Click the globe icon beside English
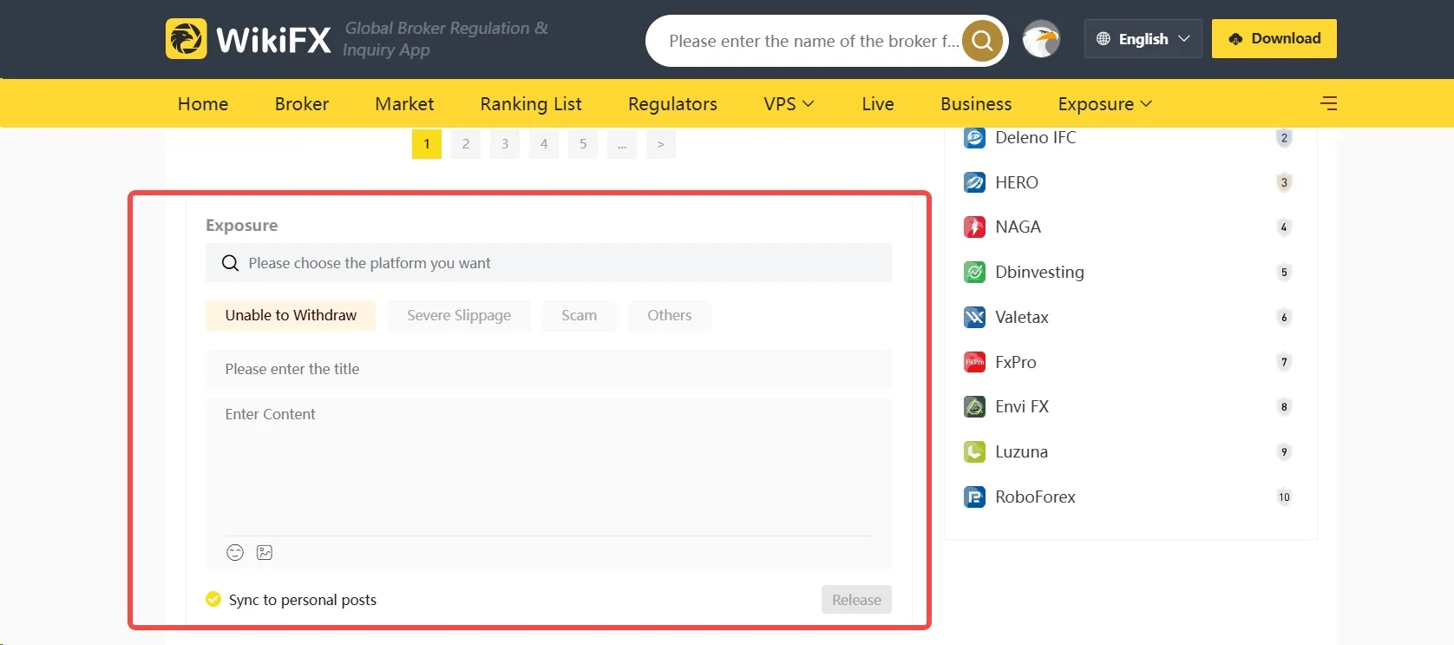The height and width of the screenshot is (645, 1454). point(1104,39)
